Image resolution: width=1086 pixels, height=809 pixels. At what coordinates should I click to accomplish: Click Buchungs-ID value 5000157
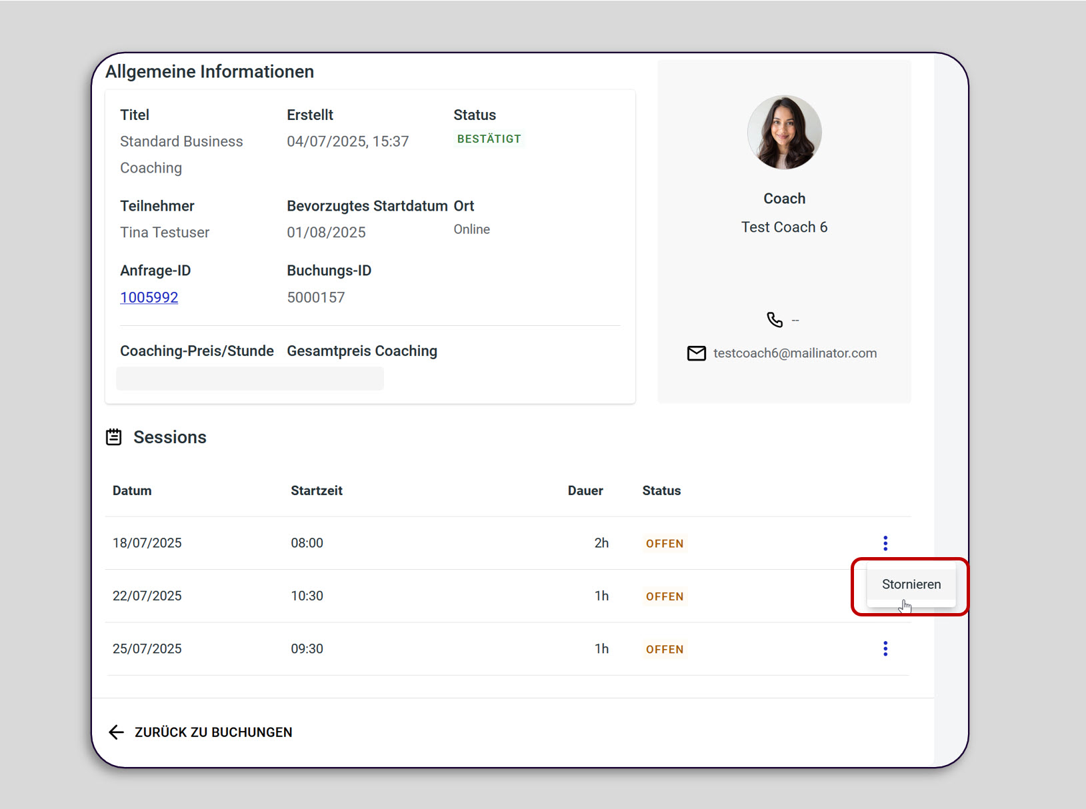click(316, 297)
